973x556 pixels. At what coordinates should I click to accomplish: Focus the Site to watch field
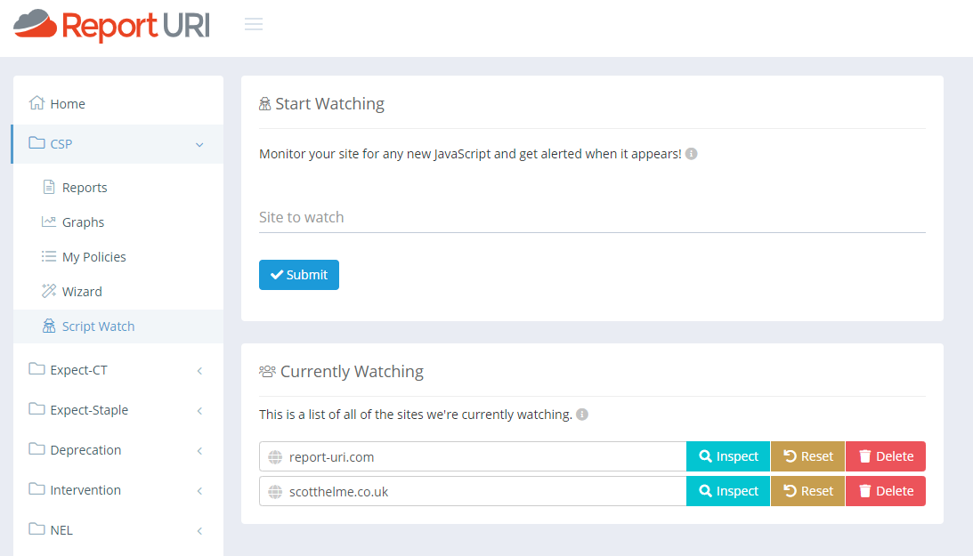point(592,217)
